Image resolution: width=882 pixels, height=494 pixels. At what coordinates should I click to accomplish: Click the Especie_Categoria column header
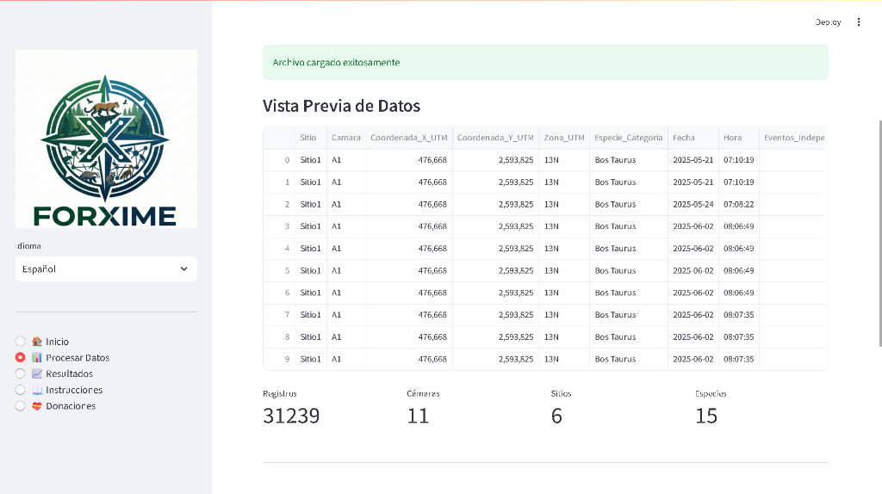(x=629, y=138)
